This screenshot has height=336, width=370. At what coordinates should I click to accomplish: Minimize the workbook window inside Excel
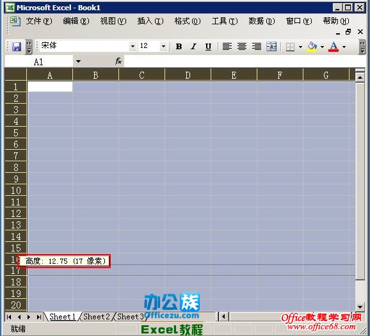[337, 33]
